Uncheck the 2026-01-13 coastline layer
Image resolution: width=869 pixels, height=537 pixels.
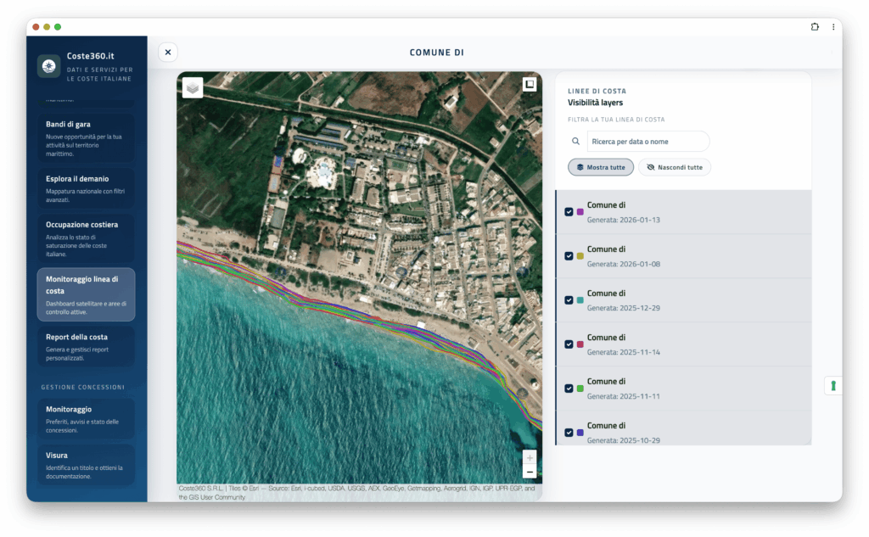pos(569,212)
